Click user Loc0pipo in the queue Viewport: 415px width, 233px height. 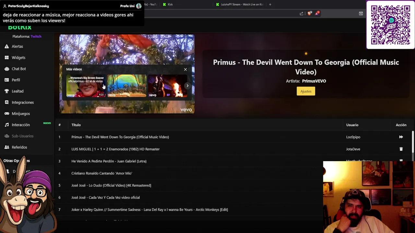(353, 137)
